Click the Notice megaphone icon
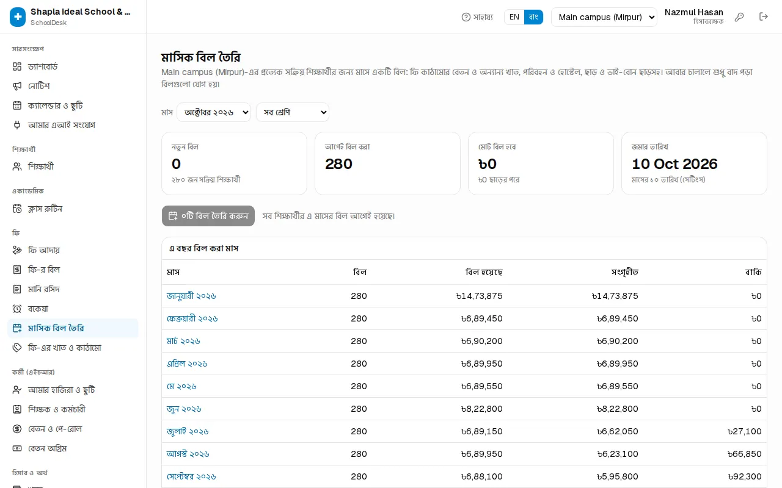Image resolution: width=782 pixels, height=488 pixels. coord(17,86)
